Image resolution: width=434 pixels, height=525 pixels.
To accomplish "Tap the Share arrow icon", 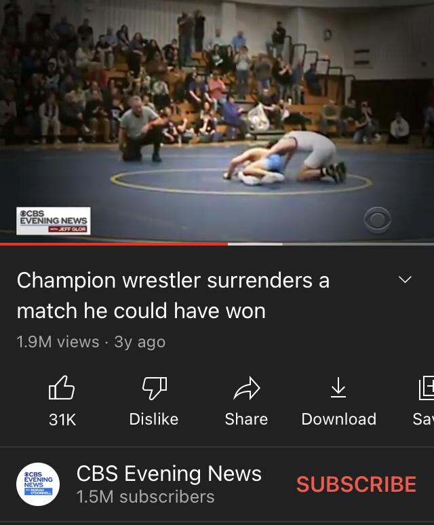I will (247, 388).
